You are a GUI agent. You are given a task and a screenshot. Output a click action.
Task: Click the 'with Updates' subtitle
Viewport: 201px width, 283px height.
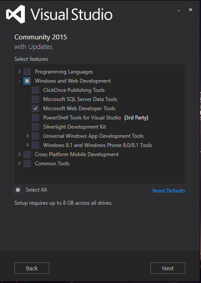click(x=33, y=47)
